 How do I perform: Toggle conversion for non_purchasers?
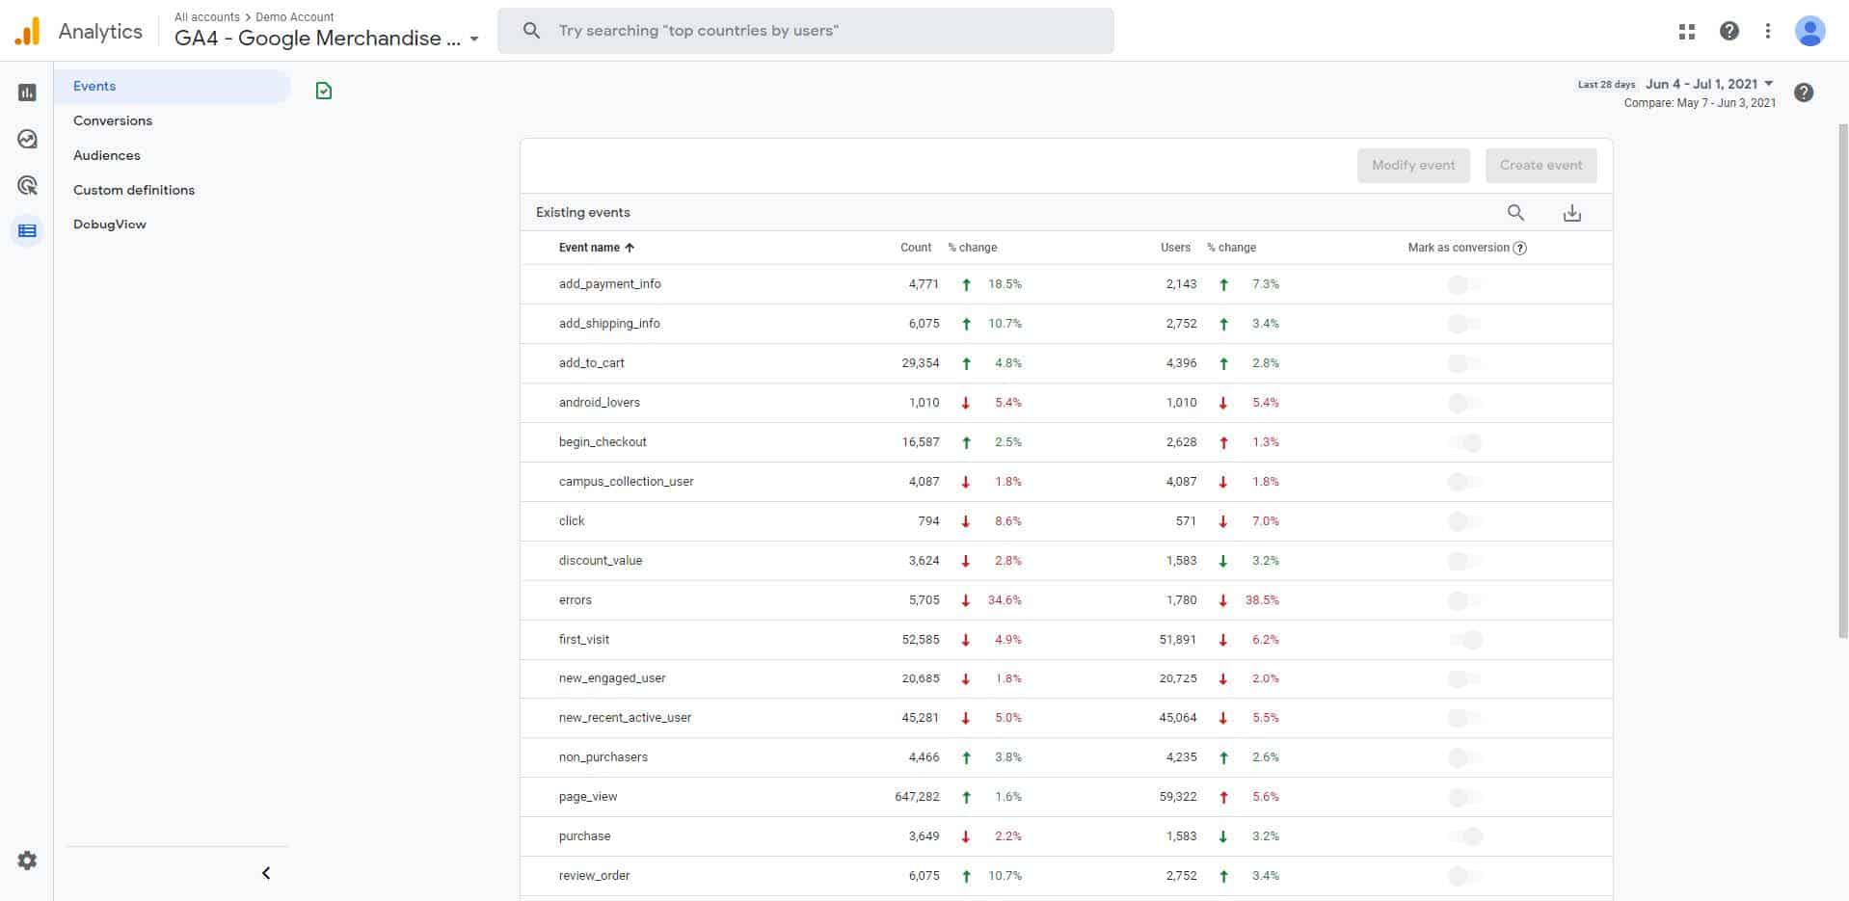(x=1464, y=758)
